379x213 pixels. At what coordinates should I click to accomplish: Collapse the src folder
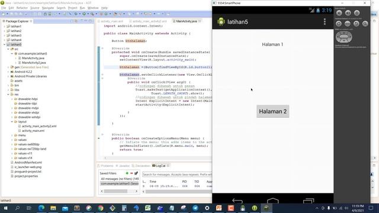click(x=8, y=49)
